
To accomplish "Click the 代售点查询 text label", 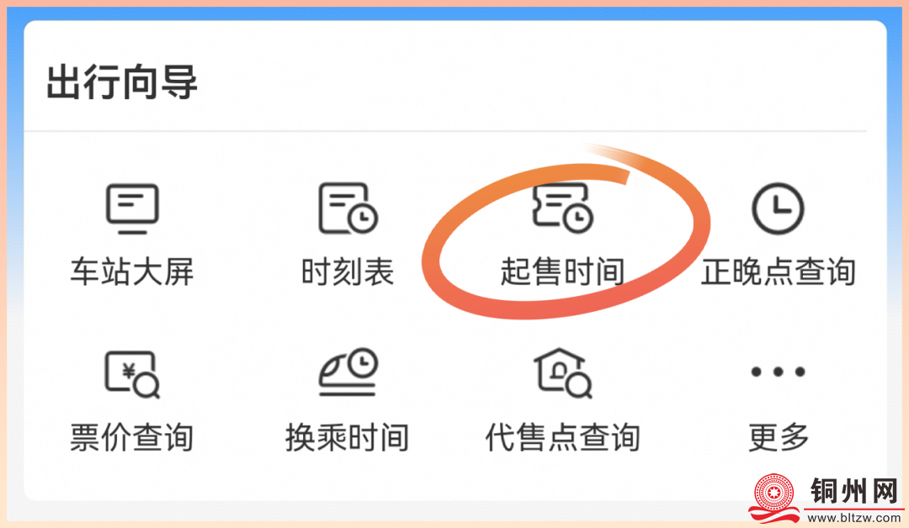I will point(562,437).
